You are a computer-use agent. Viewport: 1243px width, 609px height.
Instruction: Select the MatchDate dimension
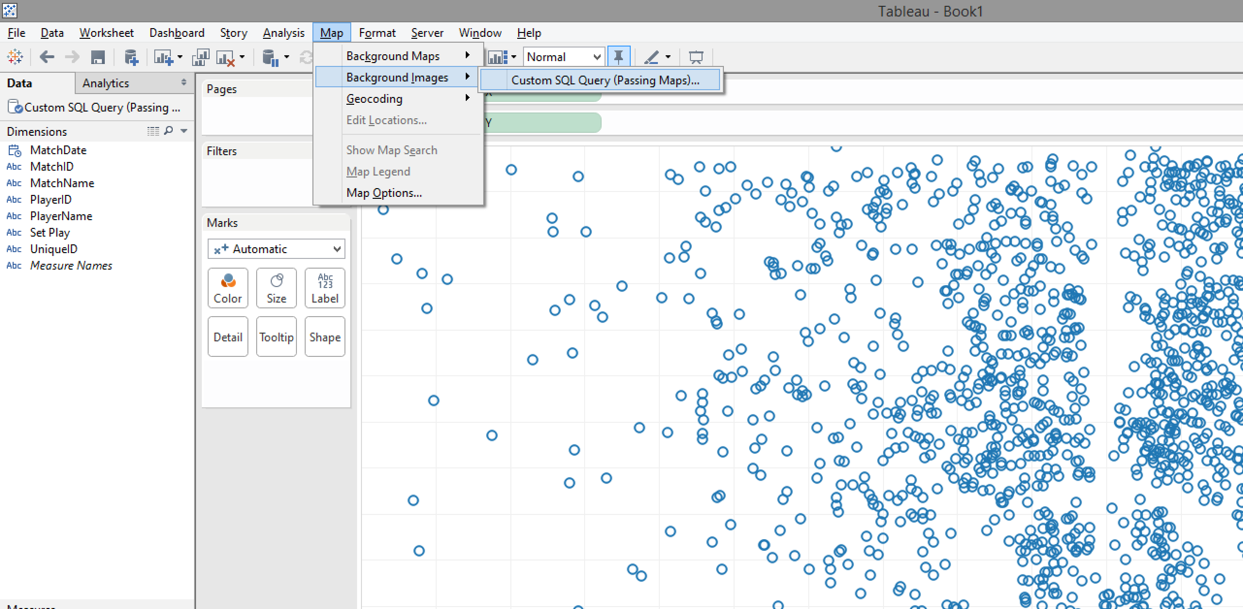58,150
